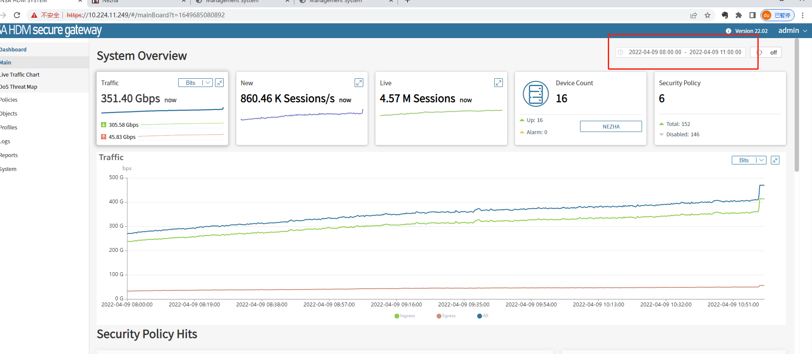
Task: Collapse the Traffic card using its shrink icon
Action: 219,83
